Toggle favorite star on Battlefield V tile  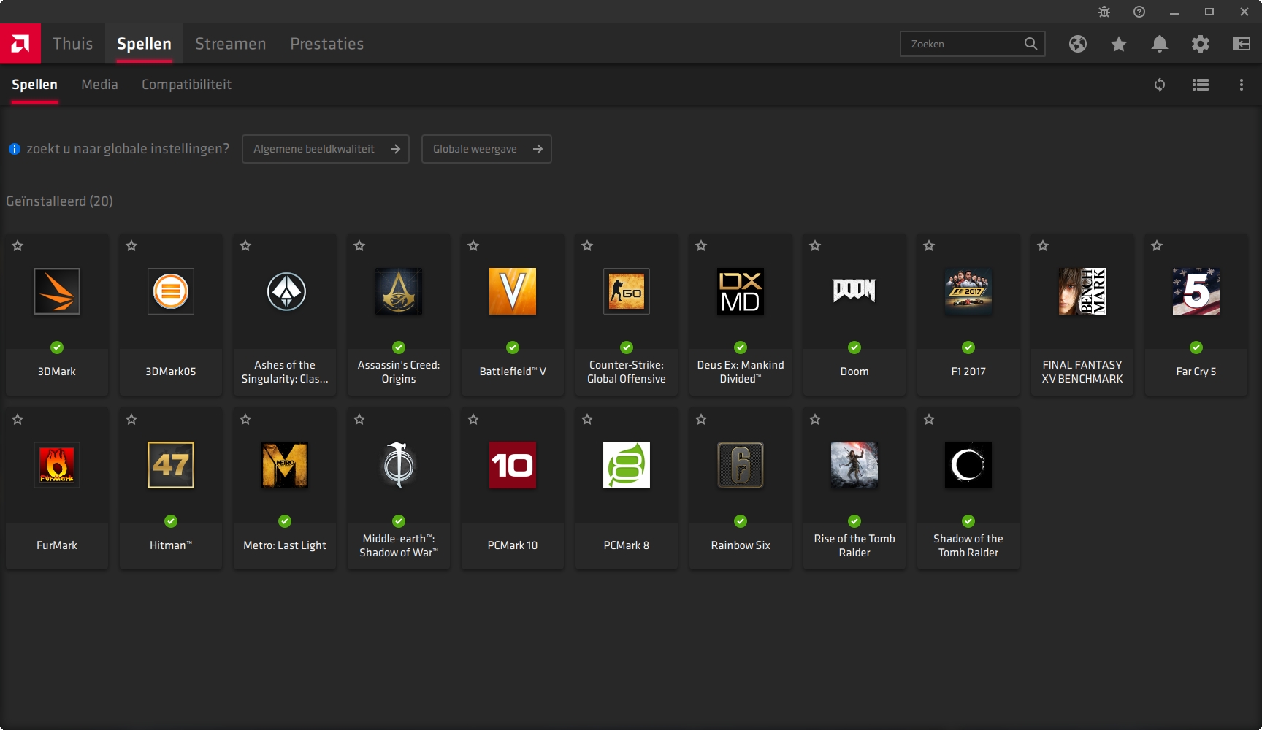473,246
